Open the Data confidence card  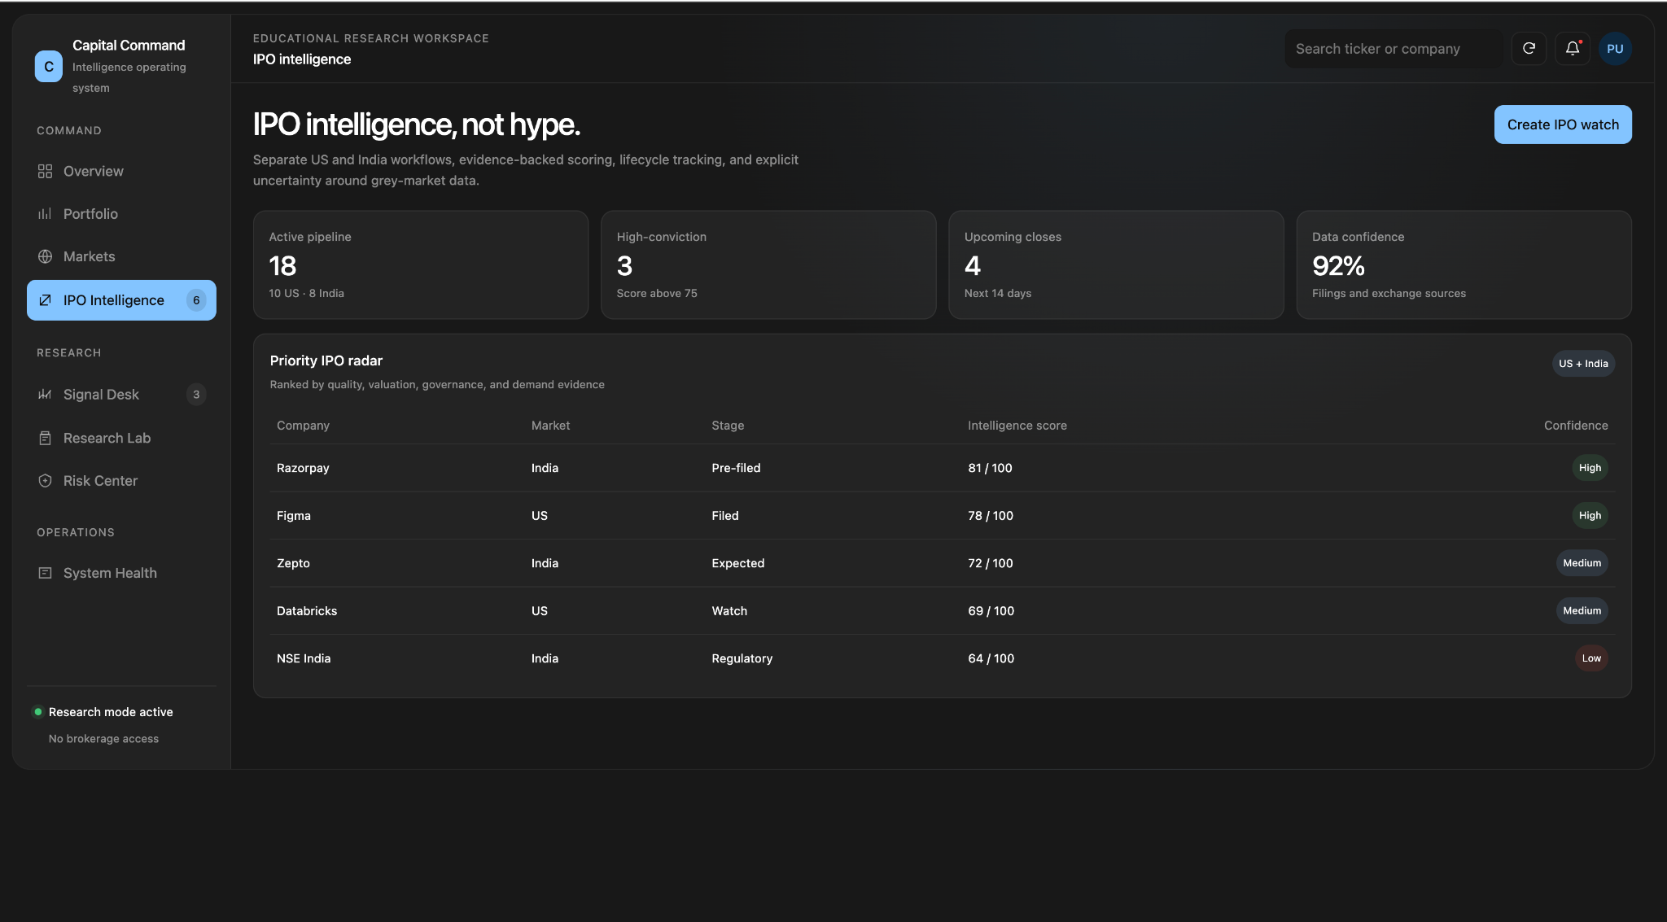(1464, 265)
